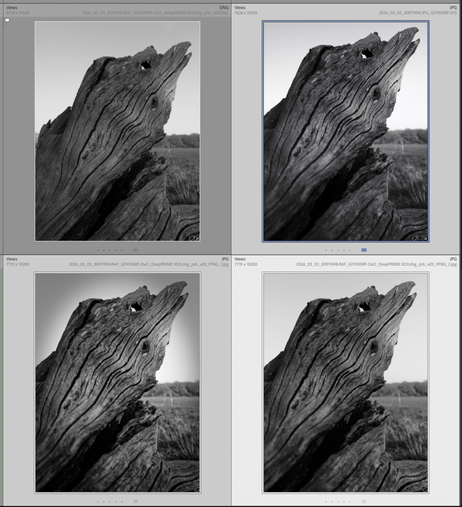This screenshot has height=507, width=462.
Task: Select the FP8G_2.jpg driftwood thumbnail
Action: tap(346, 383)
